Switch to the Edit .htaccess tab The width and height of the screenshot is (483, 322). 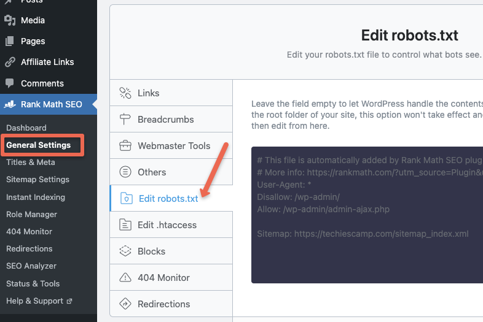tap(171, 225)
